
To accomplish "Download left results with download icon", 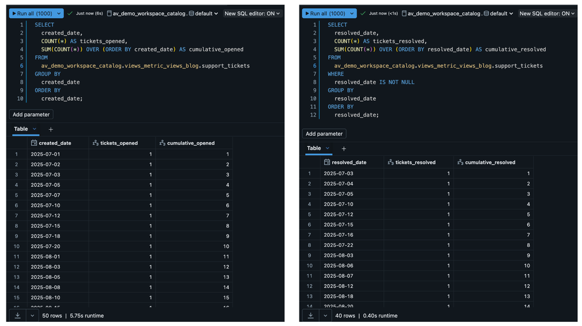I will coord(17,316).
